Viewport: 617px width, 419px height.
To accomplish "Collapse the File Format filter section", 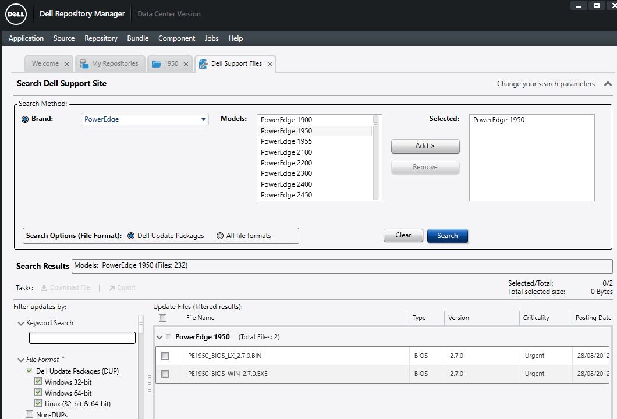I will pos(21,360).
